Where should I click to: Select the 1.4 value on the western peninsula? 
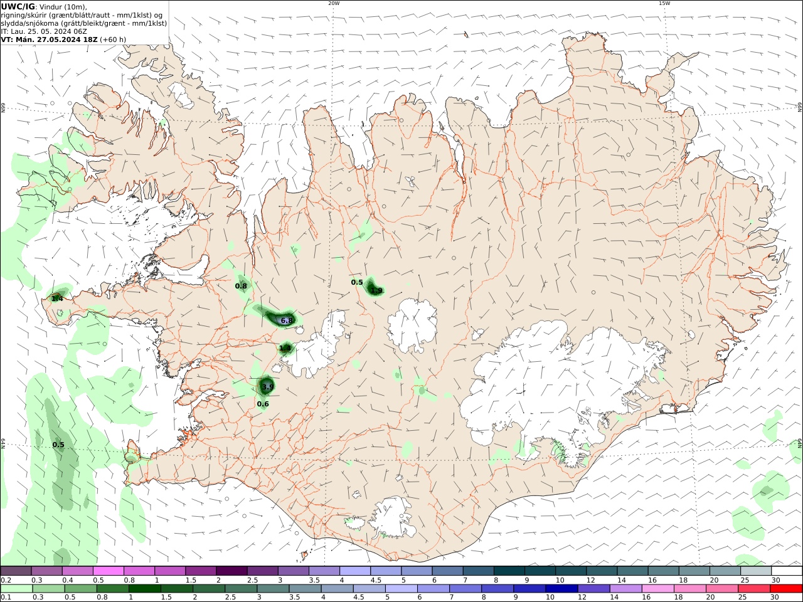pos(57,298)
